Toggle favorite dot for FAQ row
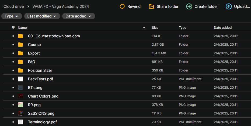Viewport: 251px width, 126px height. [13, 62]
